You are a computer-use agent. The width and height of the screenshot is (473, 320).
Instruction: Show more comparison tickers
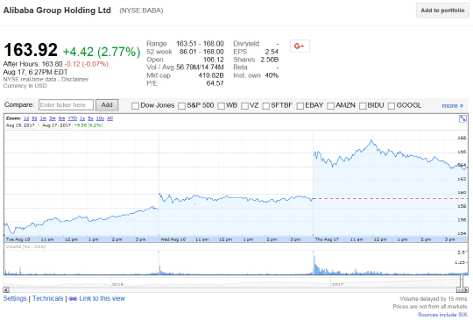pyautogui.click(x=453, y=106)
